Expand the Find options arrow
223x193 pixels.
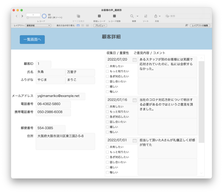(137, 16)
